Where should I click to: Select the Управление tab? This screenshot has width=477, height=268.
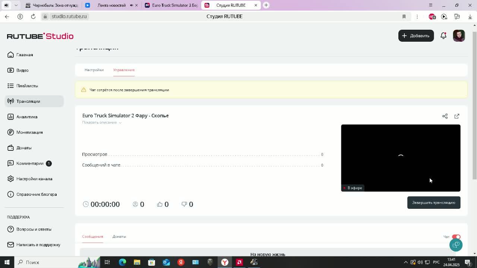[124, 70]
